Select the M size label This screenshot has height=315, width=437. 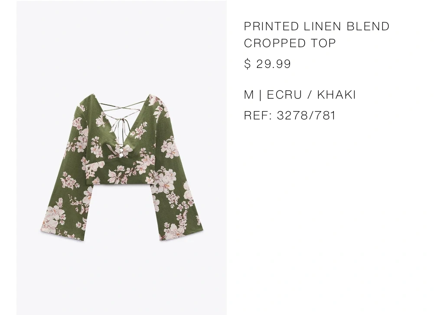(x=249, y=95)
